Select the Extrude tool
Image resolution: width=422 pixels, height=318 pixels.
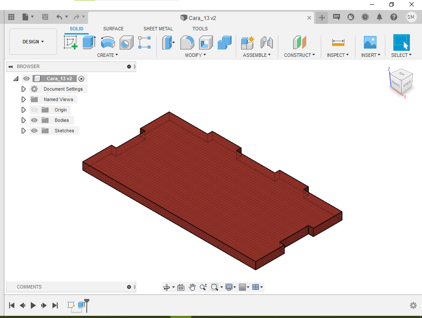pos(89,42)
